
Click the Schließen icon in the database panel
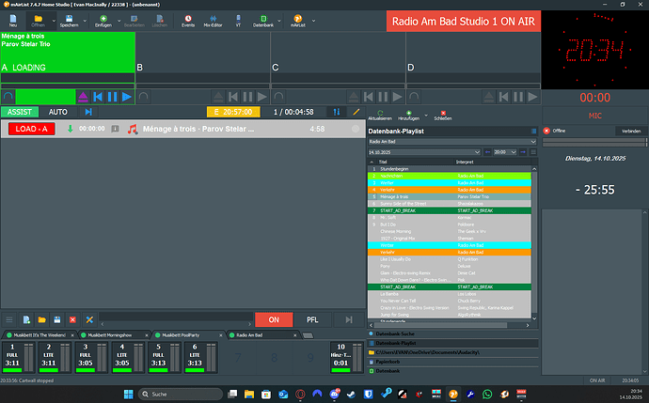point(442,113)
